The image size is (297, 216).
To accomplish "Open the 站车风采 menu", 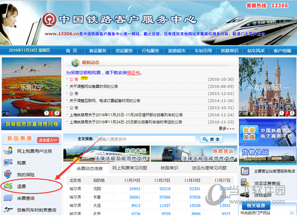I will click(256, 51).
